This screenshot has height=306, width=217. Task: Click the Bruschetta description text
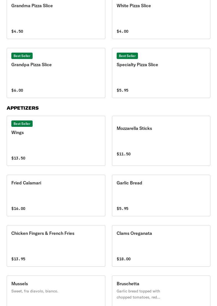pos(138,294)
